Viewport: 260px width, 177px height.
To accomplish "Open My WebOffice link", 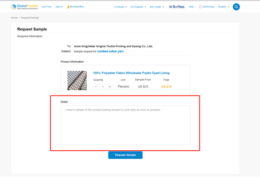I will pyautogui.click(x=76, y=7).
